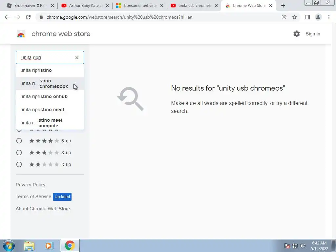
Task: Close the Arthur Baby Kate tab
Action: point(107,6)
